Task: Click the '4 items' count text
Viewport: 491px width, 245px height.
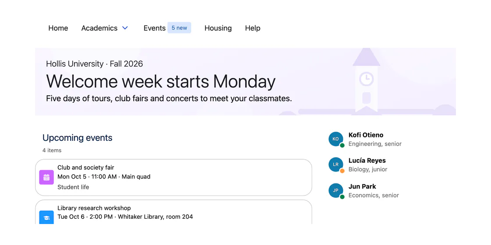Action: [x=52, y=150]
